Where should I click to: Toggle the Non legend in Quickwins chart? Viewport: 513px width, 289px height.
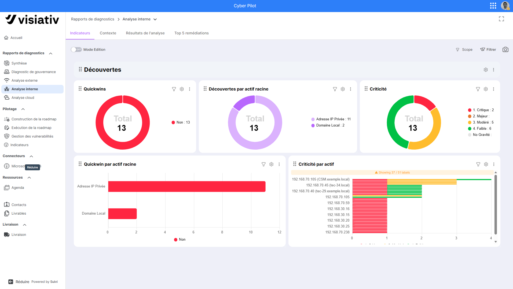point(181,122)
